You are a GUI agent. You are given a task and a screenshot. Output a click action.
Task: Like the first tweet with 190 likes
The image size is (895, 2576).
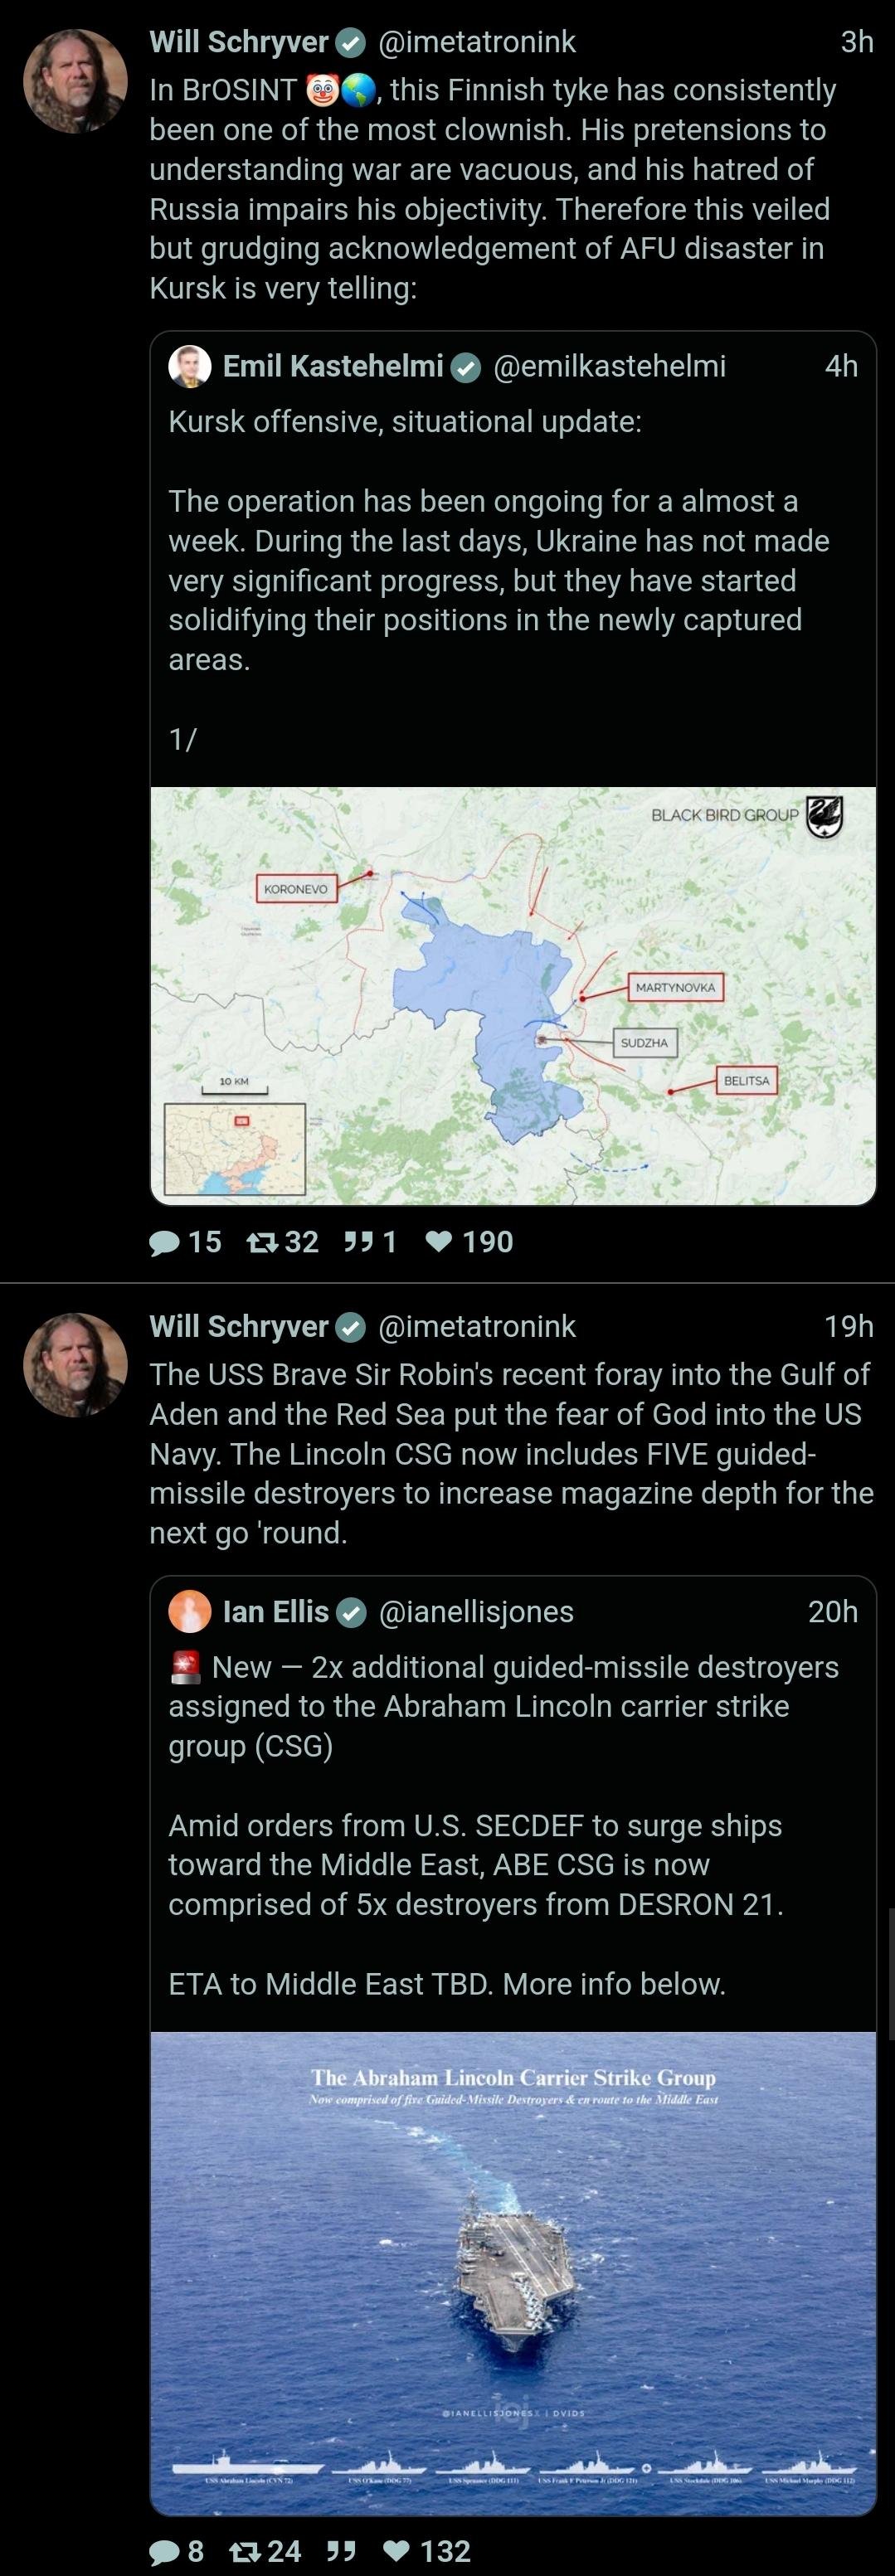point(438,1242)
